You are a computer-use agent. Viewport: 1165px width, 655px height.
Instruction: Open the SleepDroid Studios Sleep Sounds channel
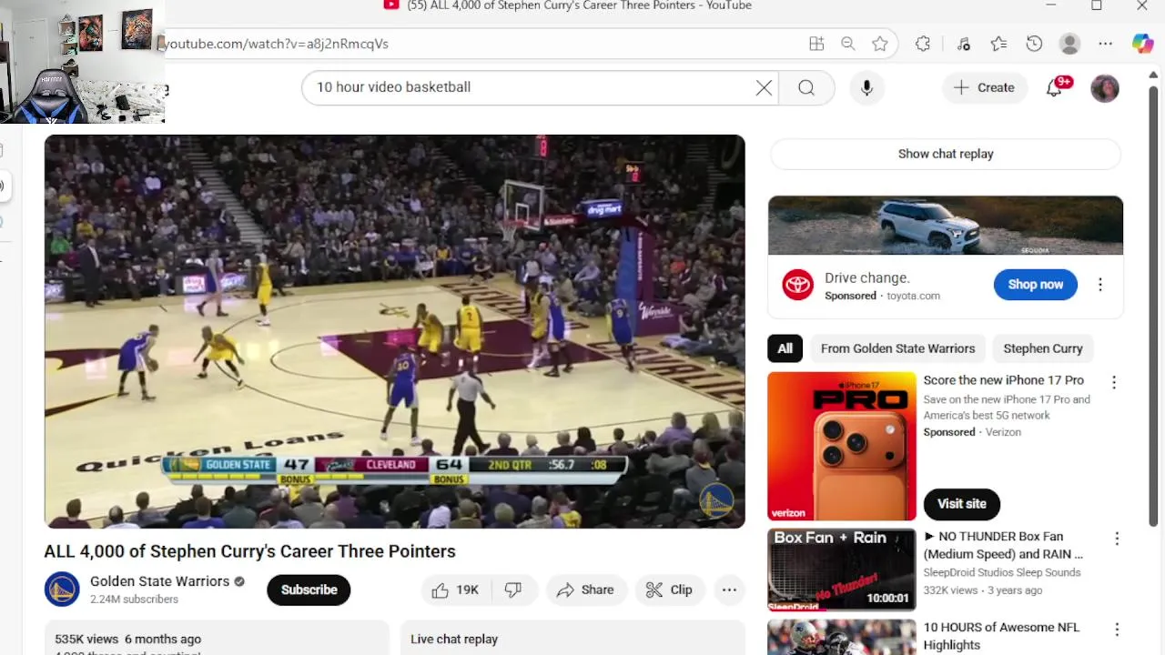[x=1002, y=572]
